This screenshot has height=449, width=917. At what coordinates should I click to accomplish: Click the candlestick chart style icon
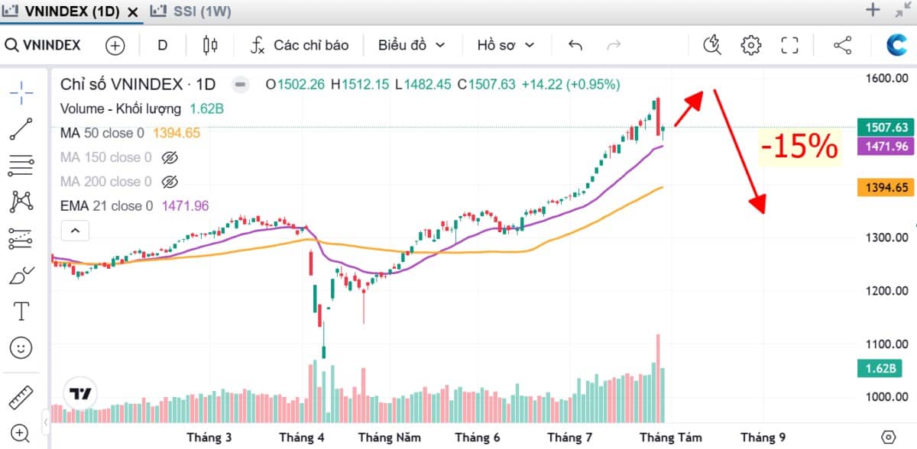(210, 45)
